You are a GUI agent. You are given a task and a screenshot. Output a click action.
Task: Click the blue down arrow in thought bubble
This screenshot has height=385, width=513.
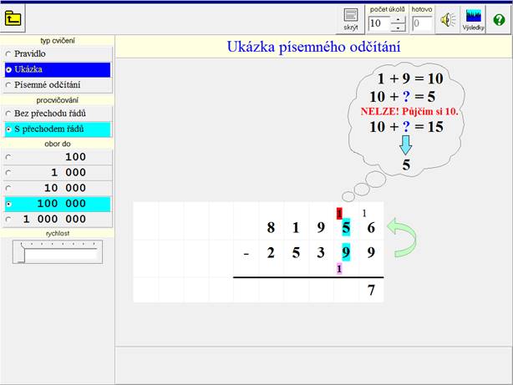pyautogui.click(x=406, y=144)
